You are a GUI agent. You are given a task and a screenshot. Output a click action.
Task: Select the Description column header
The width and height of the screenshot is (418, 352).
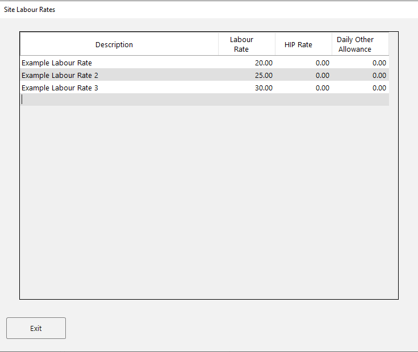pyautogui.click(x=119, y=44)
